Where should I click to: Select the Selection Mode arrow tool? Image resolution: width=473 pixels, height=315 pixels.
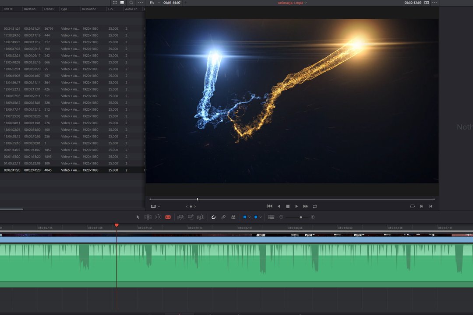[138, 217]
